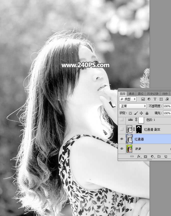Switch to the 历史记录 tab
The height and width of the screenshot is (216, 171).
click(153, 94)
